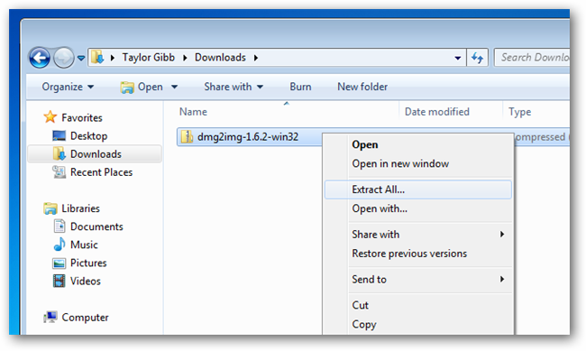Open the Pictures library

(88, 263)
